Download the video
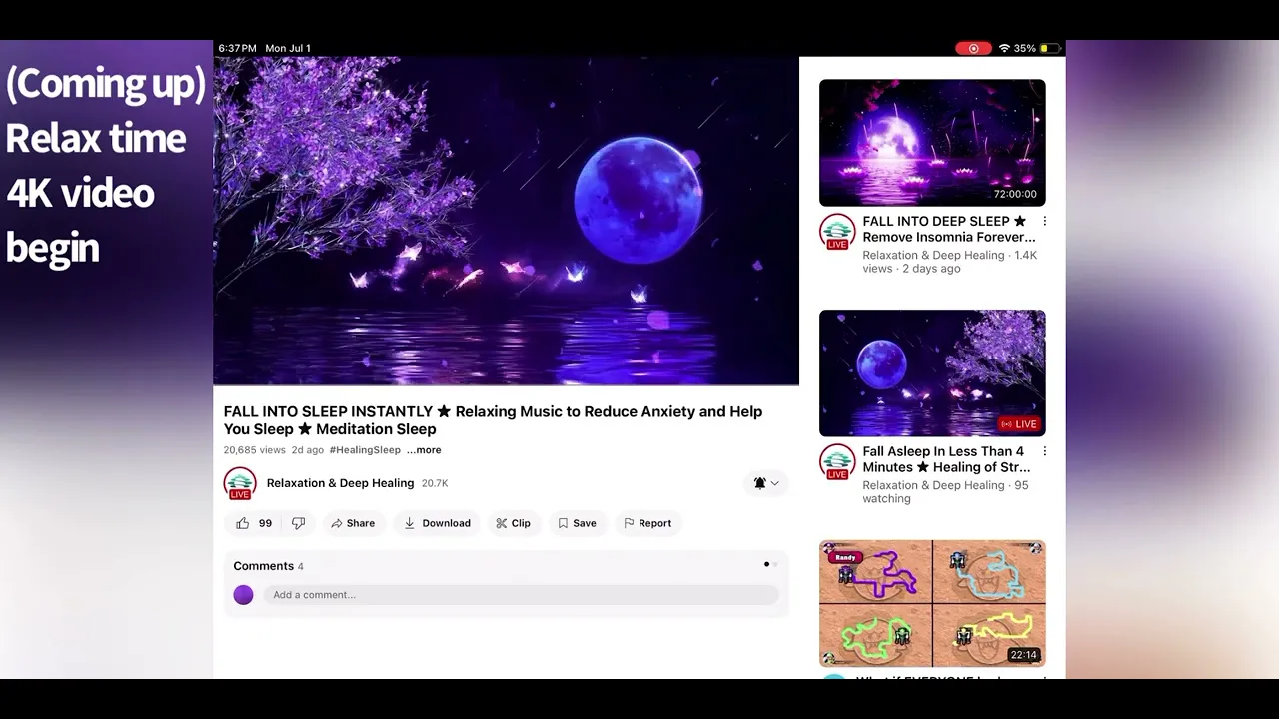Image resolution: width=1279 pixels, height=719 pixels. point(437,523)
